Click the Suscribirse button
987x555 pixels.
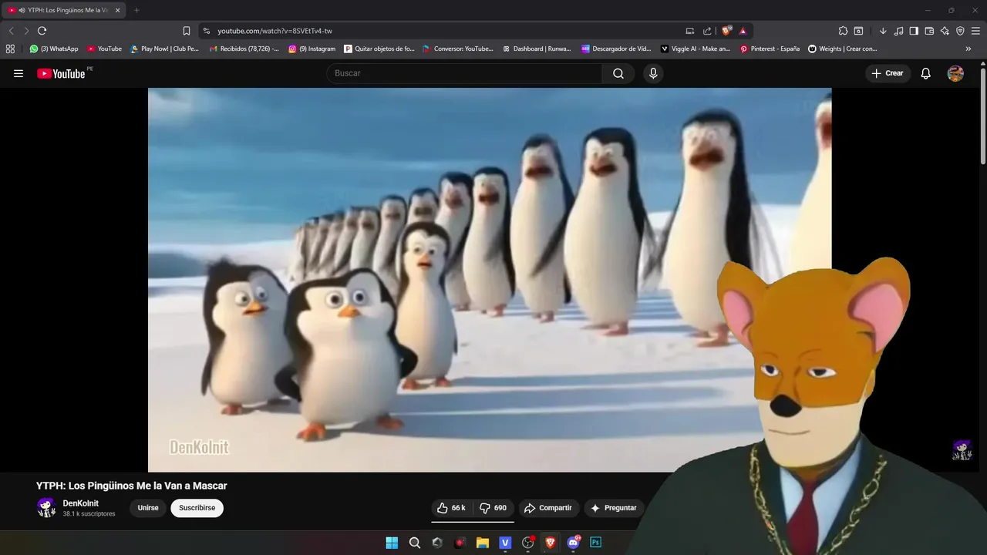pyautogui.click(x=197, y=508)
